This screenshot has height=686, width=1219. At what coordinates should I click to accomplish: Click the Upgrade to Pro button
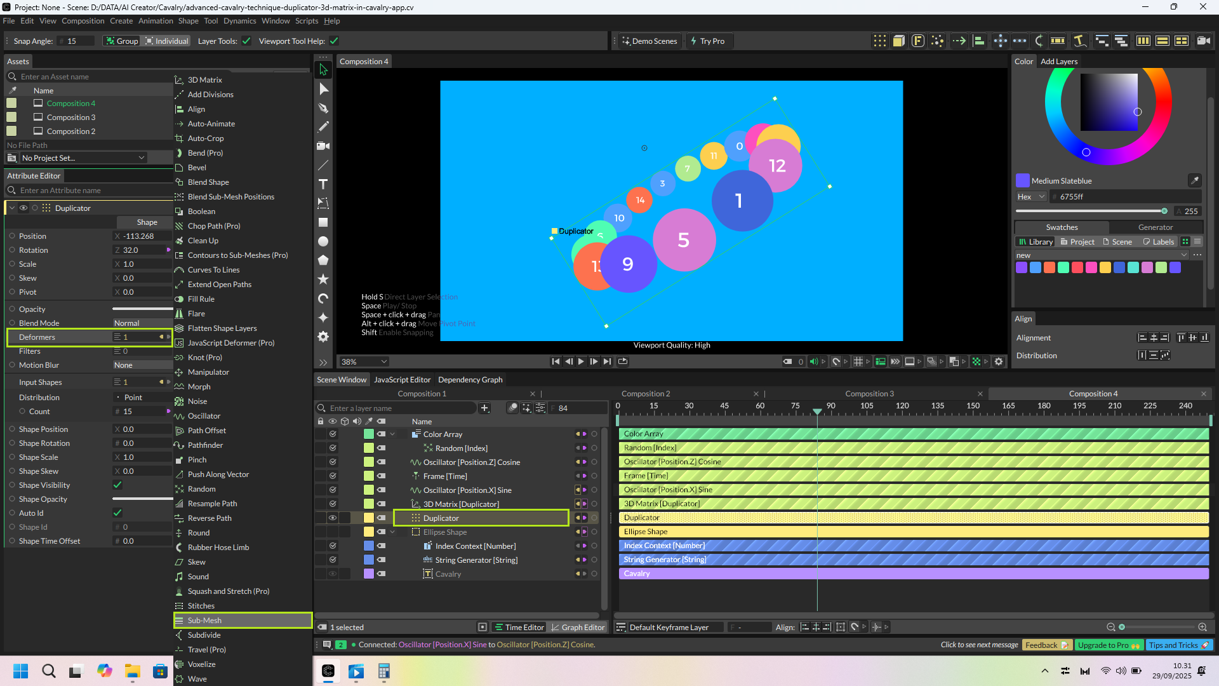[x=1108, y=645]
